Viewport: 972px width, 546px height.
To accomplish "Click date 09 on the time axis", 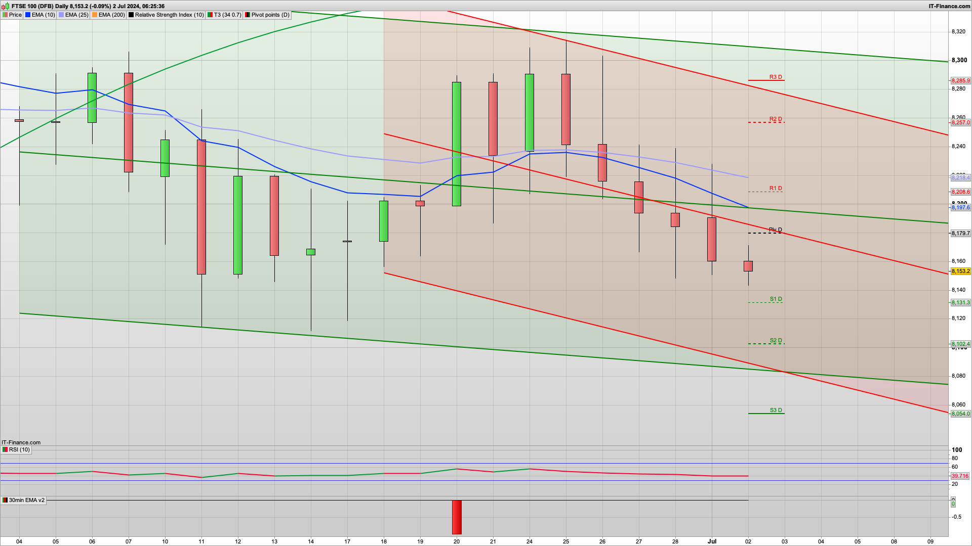I will [x=930, y=541].
